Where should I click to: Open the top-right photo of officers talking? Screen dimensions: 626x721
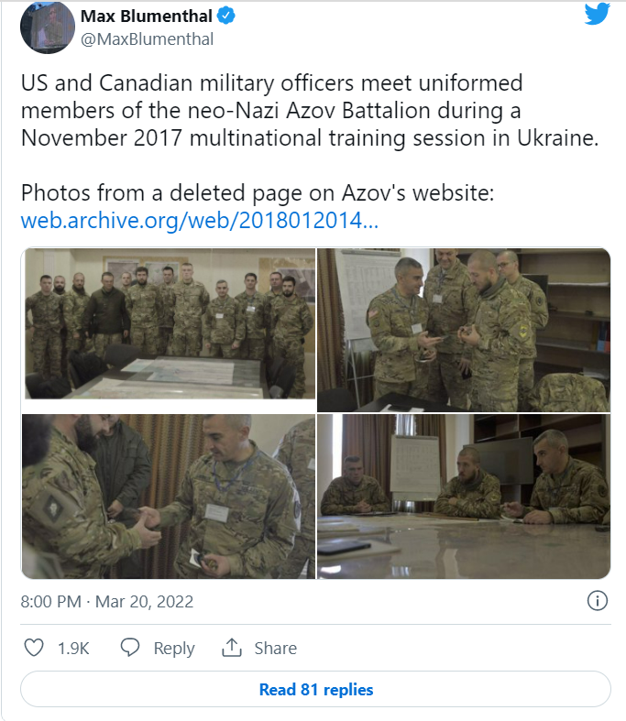tap(464, 330)
